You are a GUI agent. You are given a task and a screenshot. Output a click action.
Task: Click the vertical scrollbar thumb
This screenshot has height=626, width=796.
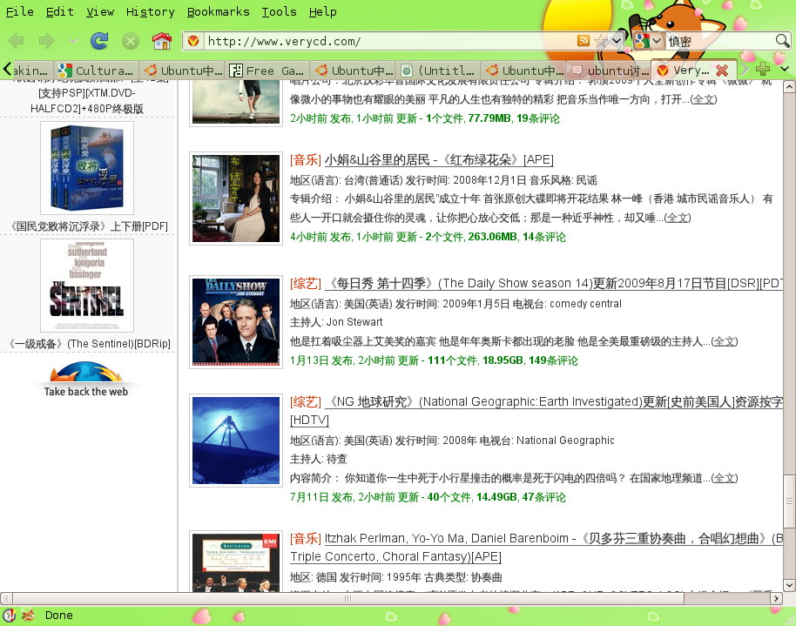[x=789, y=501]
